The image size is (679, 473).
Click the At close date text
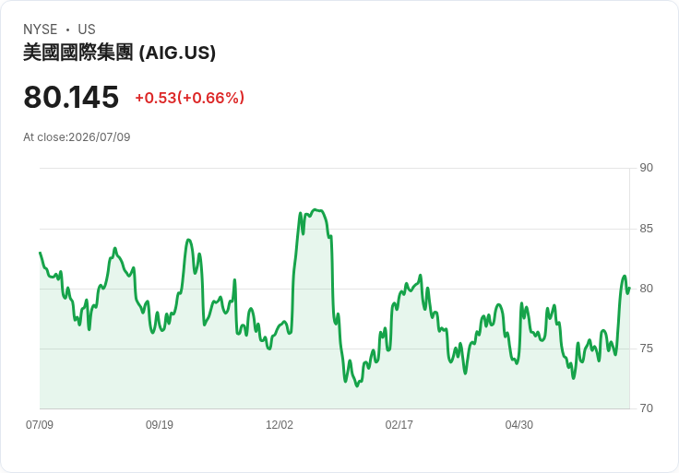[77, 137]
